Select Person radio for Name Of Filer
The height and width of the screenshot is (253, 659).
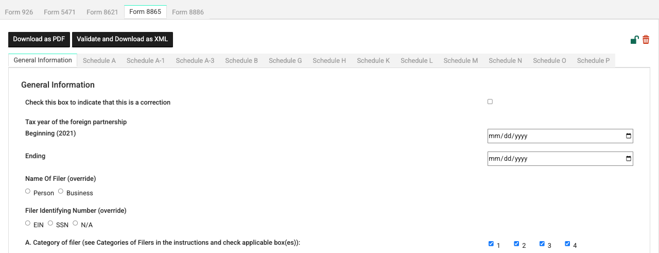pyautogui.click(x=28, y=191)
